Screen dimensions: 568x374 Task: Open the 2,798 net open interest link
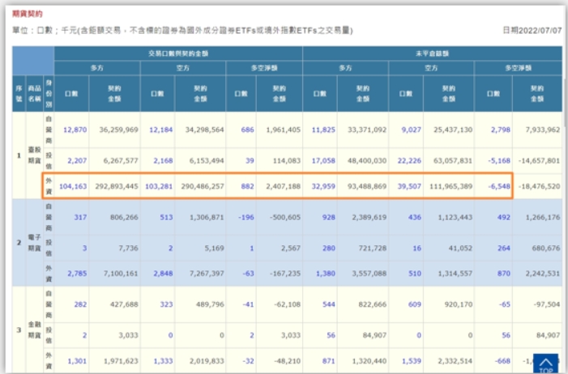click(x=500, y=130)
